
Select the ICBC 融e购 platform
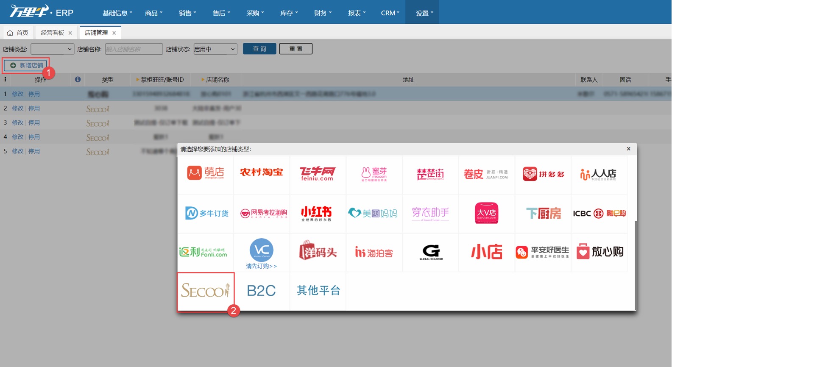tap(599, 213)
